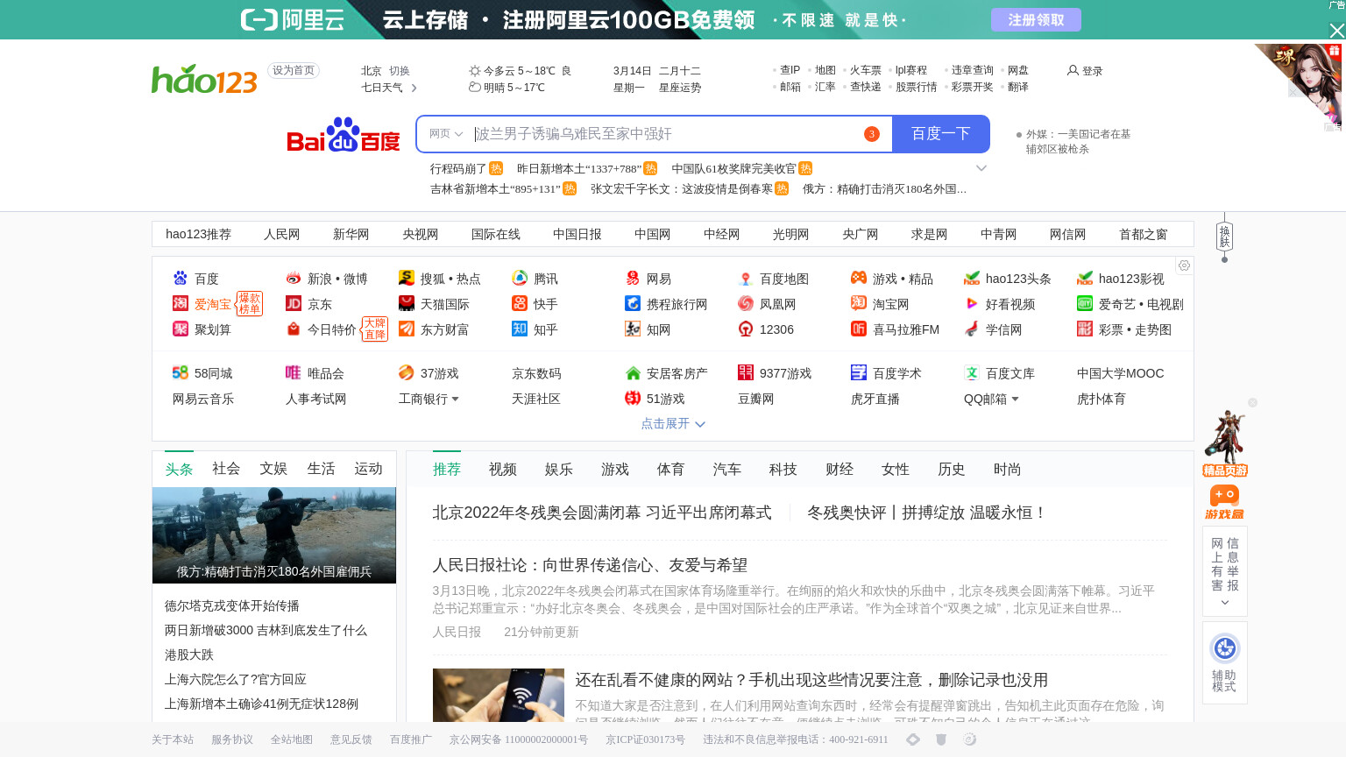Click the 换肤 skin tag
This screenshot has width=1346, height=757.
[1224, 236]
